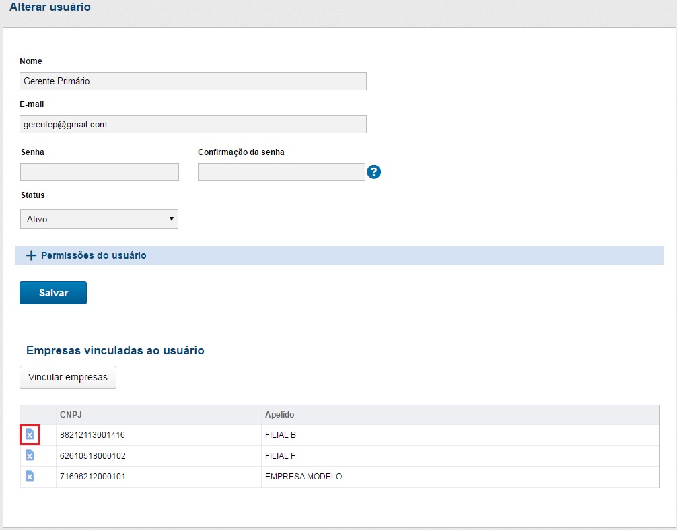Click the FILIAL F nickname cell
Image resolution: width=677 pixels, height=530 pixels.
pyautogui.click(x=281, y=456)
